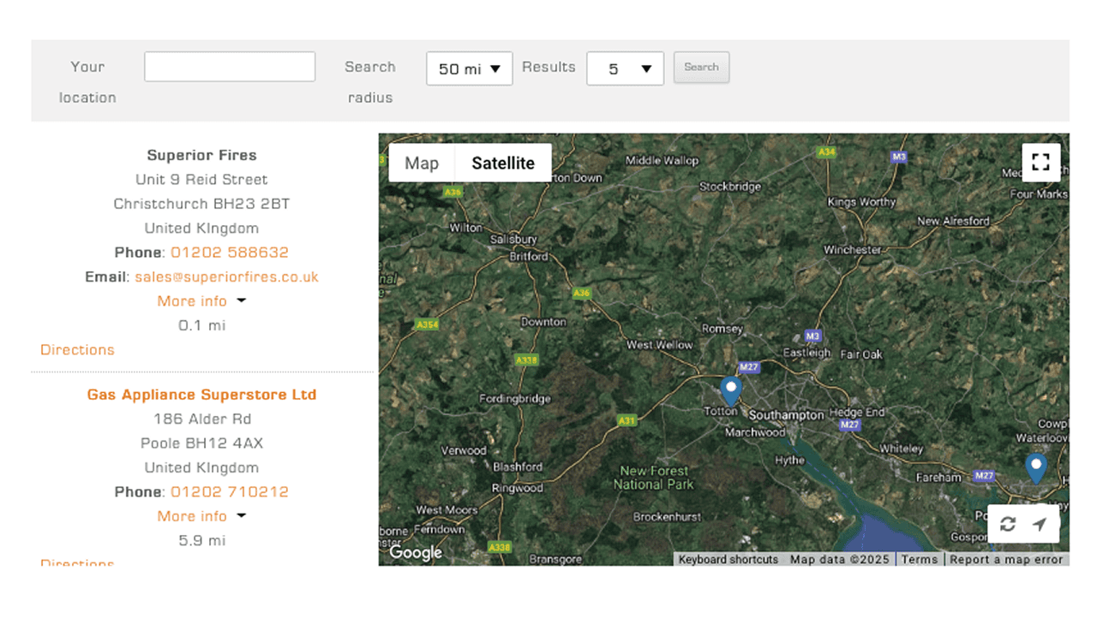The width and height of the screenshot is (1097, 630).
Task: Open Directions for Superior Fires
Action: click(x=77, y=350)
